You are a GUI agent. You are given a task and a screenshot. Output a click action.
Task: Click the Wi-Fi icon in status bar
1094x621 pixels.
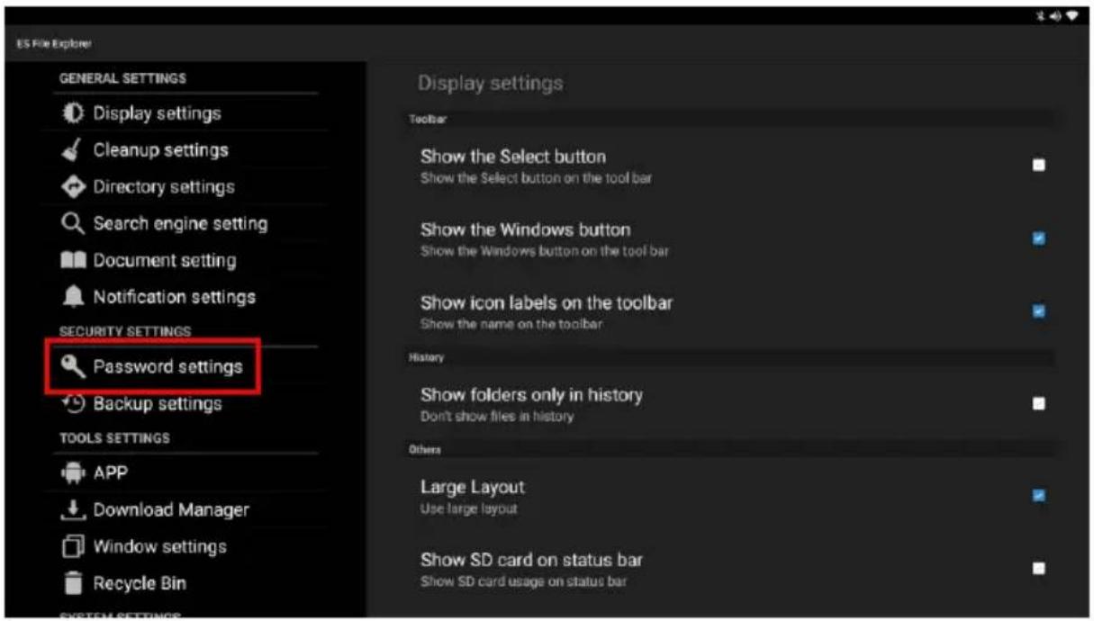point(1071,16)
